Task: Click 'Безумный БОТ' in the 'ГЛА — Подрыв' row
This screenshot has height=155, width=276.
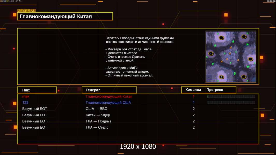Action: pos(34,121)
